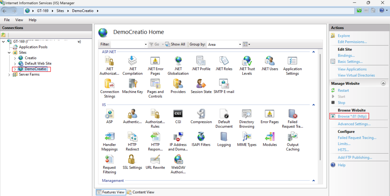
Task: Expand the DemoCreatio tree node
Action: point(15,69)
